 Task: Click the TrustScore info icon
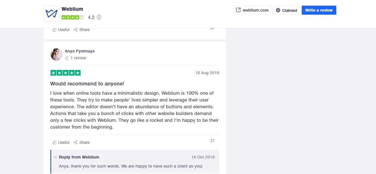point(99,17)
